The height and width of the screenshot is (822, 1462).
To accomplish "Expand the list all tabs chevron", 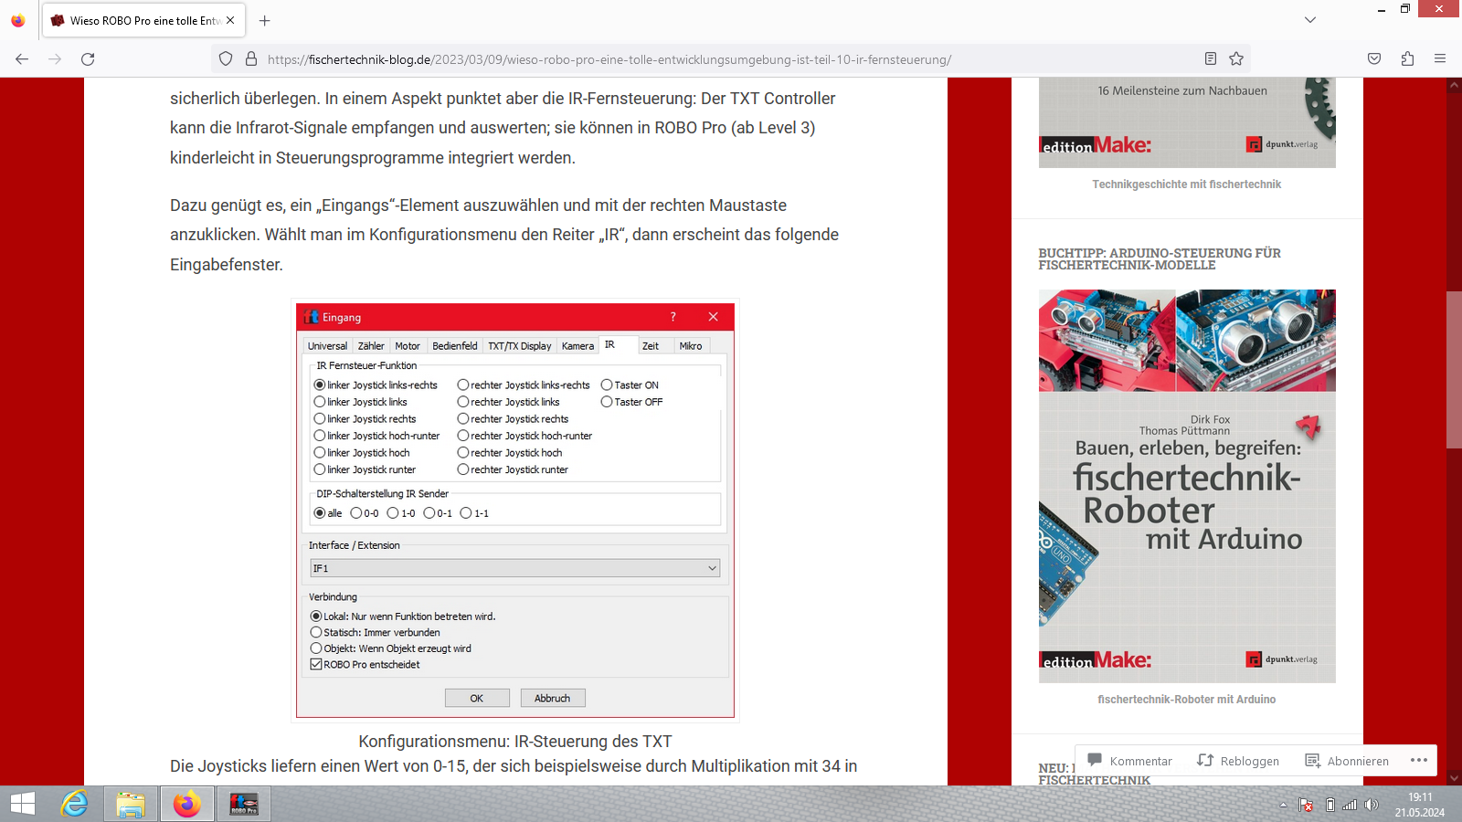I will click(1310, 20).
